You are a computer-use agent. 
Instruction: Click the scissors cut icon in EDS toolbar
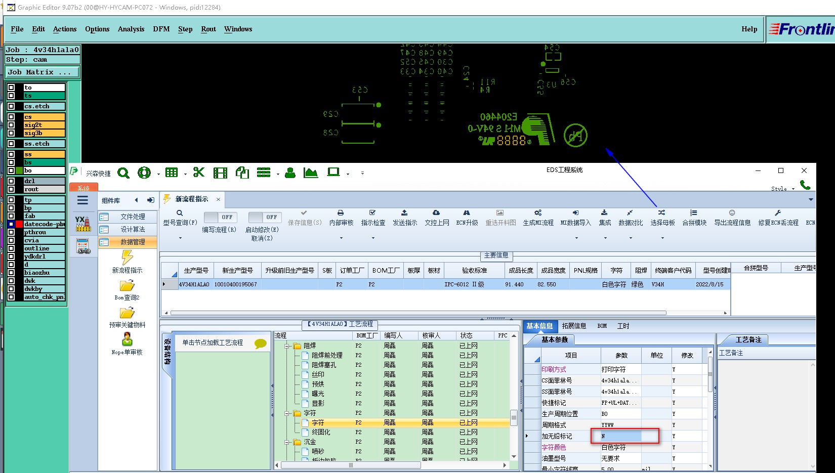click(x=198, y=173)
